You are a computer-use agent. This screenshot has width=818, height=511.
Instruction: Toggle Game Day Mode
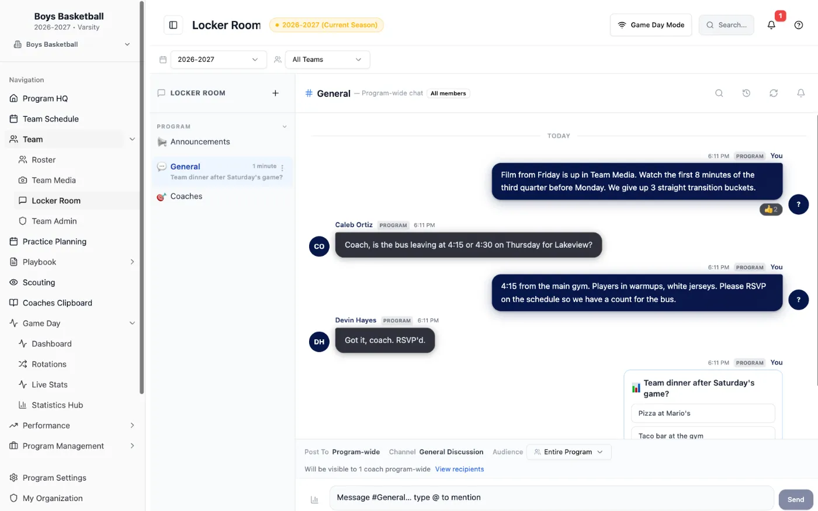pos(651,25)
